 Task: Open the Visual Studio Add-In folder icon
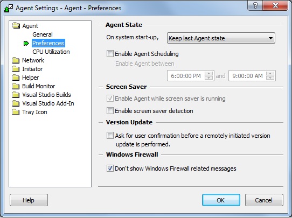(x=16, y=103)
